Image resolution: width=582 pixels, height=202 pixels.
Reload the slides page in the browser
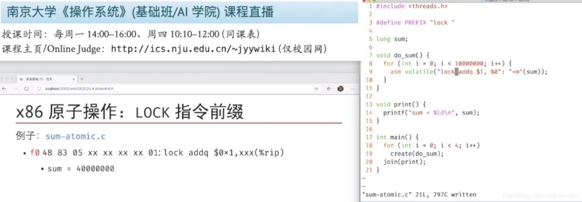coord(26,89)
